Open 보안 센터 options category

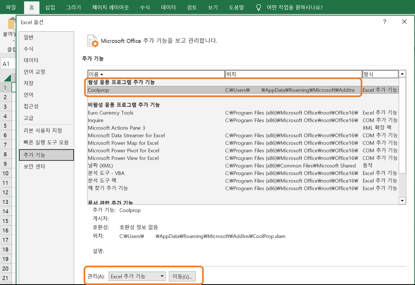46,166
